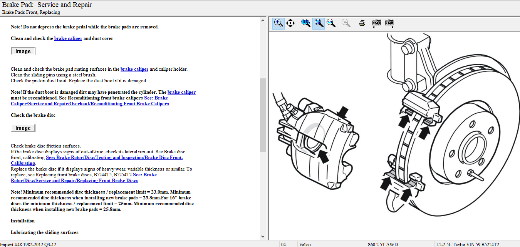
Task: Go to next image using camera icon
Action: click(x=389, y=23)
